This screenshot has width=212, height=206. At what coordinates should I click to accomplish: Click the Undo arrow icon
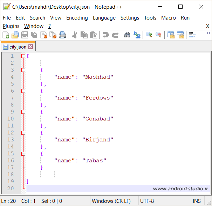coord(106,35)
